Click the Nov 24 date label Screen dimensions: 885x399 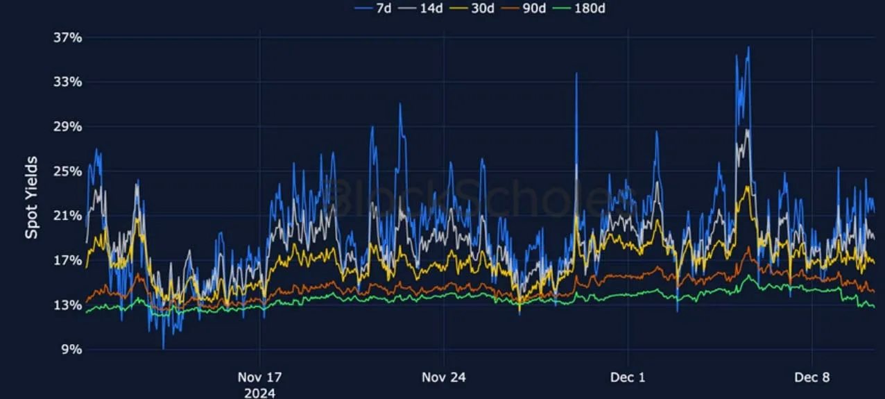444,377
